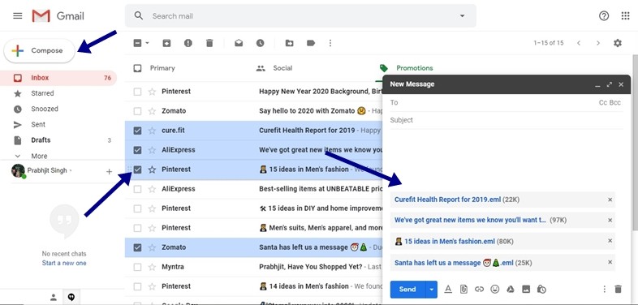Star the Myntra email
This screenshot has width=638, height=305.
click(152, 267)
